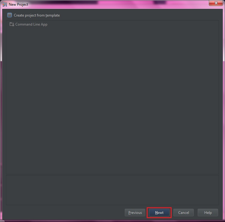Enable the Create project from template checkbox
The height and width of the screenshot is (222, 225).
pos(10,15)
